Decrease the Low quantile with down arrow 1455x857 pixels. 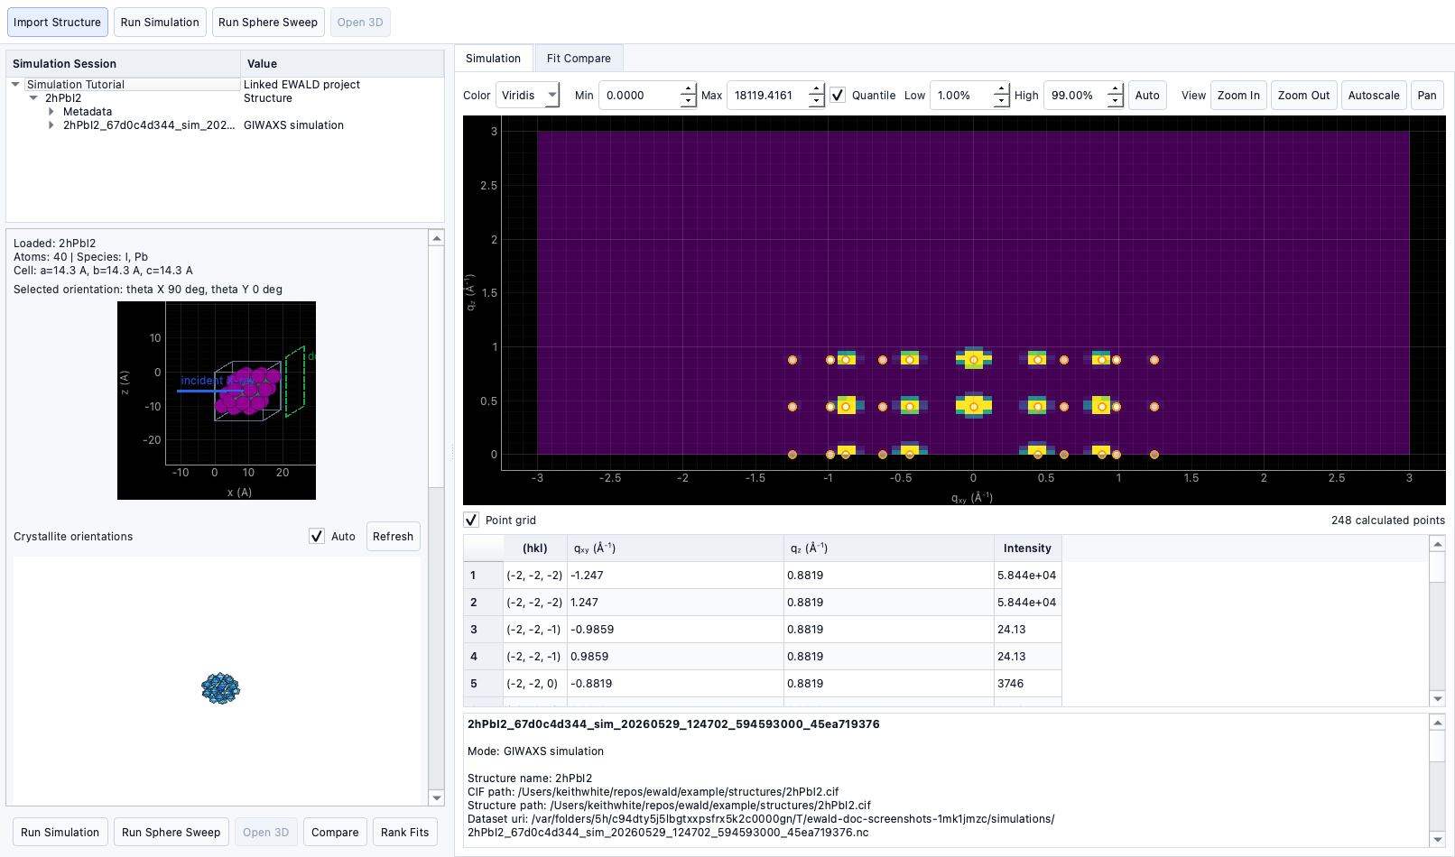tap(1001, 102)
